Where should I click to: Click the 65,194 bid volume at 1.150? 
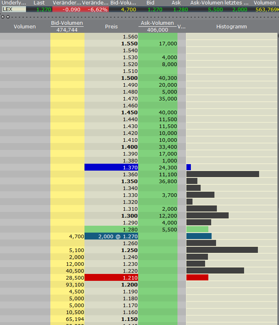click(x=67, y=319)
